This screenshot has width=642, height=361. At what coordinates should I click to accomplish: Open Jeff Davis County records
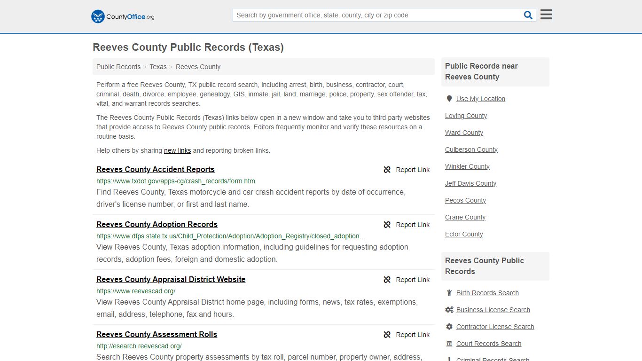point(470,183)
